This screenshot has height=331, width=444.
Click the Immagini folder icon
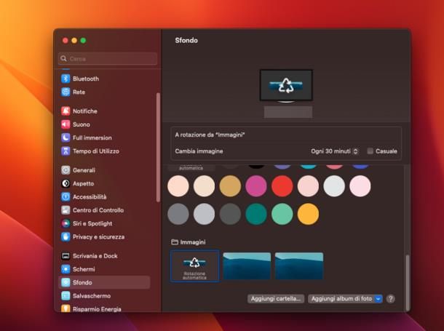pyautogui.click(x=175, y=242)
